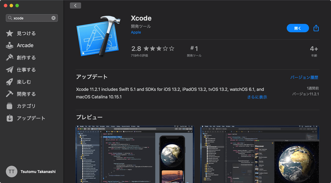Viewport: 331px width, 183px height.
Task: Click the green zoom window button
Action: pos(17,6)
